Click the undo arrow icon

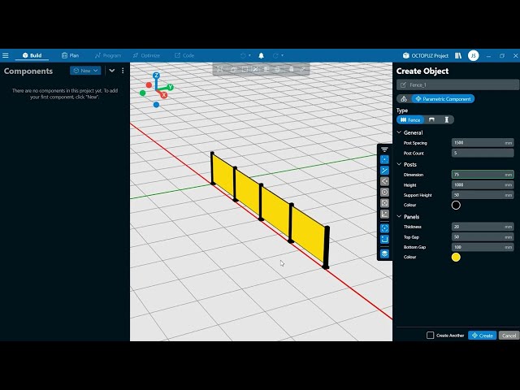(x=243, y=55)
